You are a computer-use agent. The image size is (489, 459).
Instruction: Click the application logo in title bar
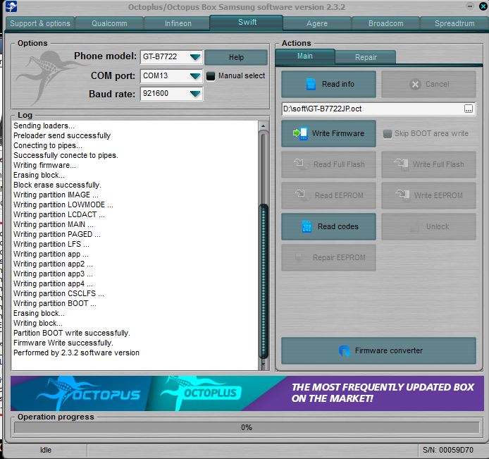pos(11,6)
